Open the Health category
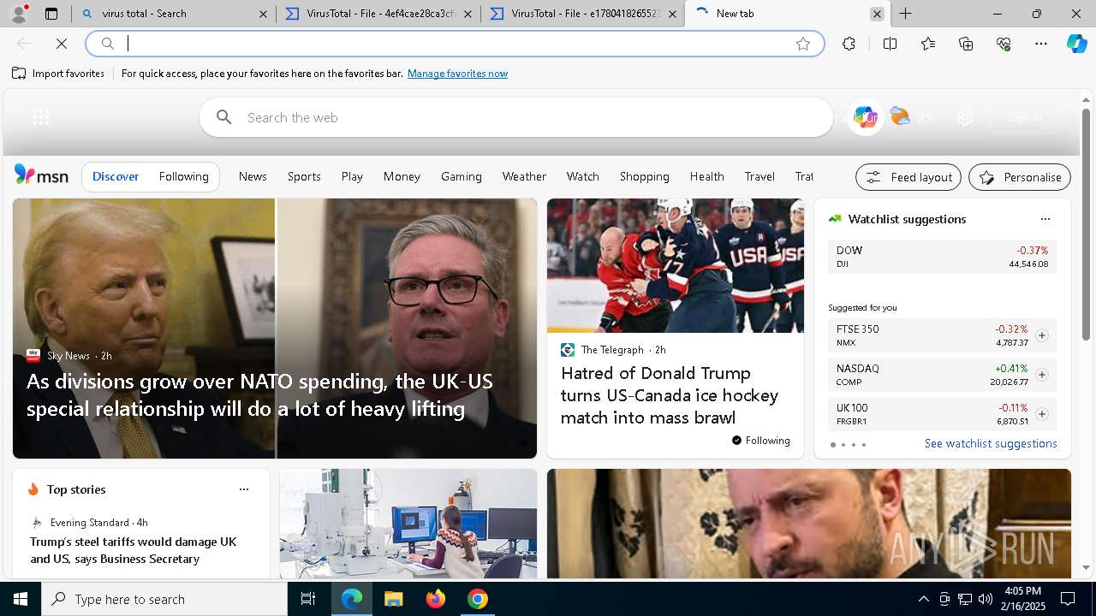 (707, 176)
